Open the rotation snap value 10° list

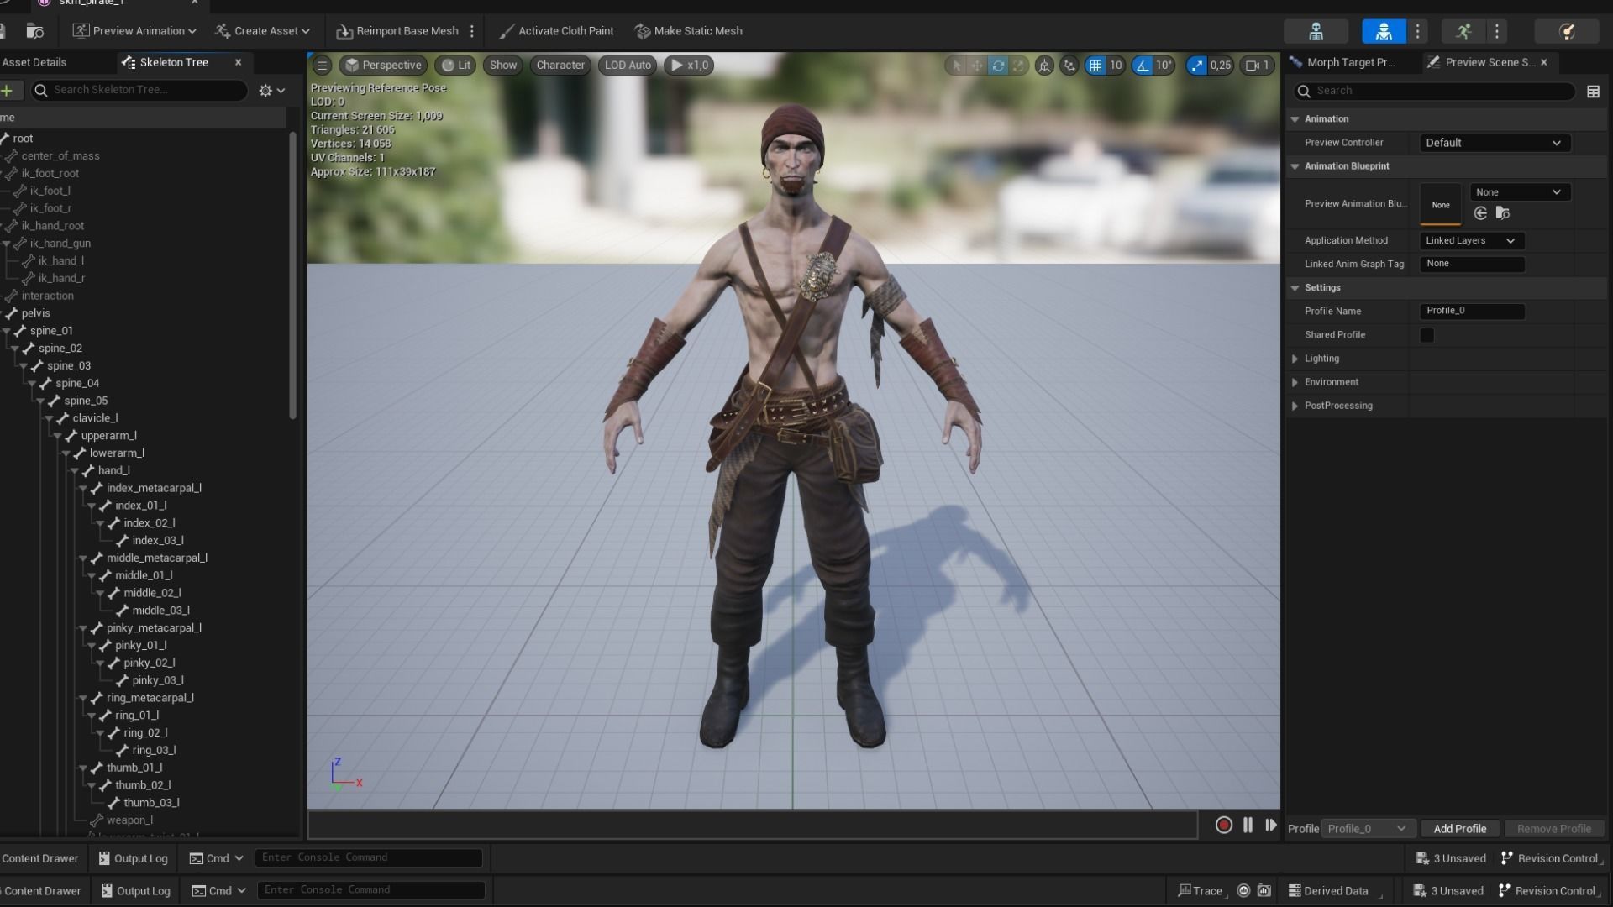(1164, 65)
